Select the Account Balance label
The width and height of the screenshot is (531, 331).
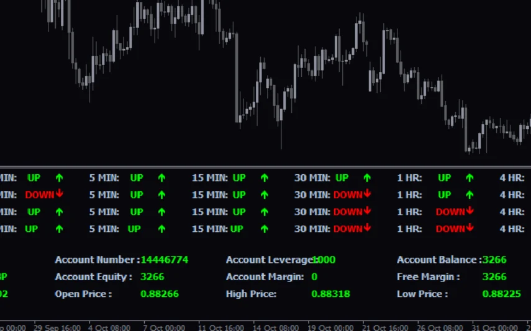(x=438, y=260)
